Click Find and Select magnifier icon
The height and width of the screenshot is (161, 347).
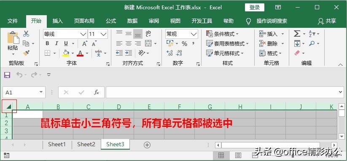pos(312,43)
